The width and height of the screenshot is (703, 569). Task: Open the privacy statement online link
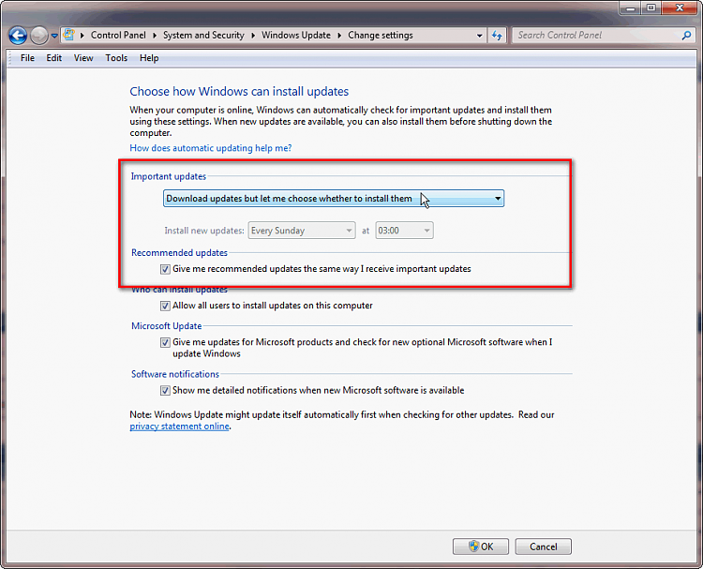pyautogui.click(x=179, y=427)
